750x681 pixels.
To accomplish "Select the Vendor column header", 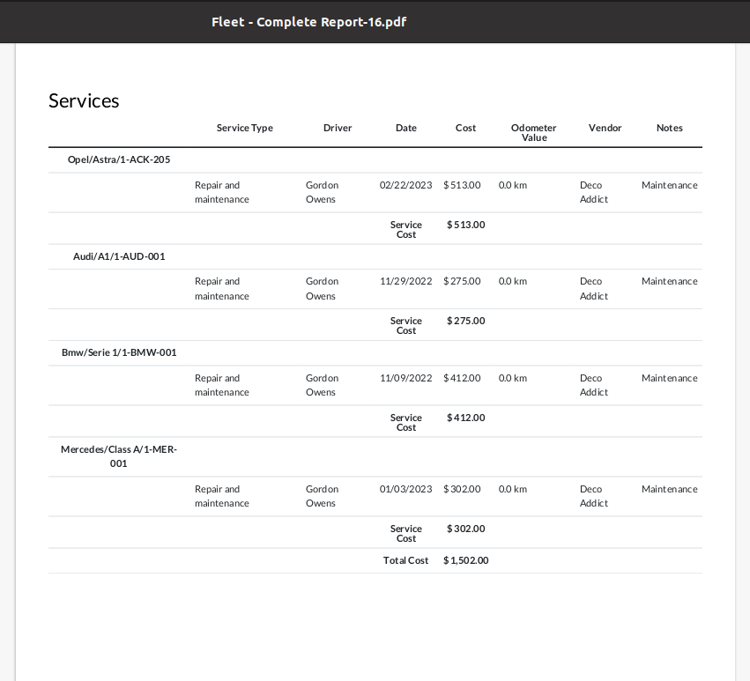I will pos(605,128).
